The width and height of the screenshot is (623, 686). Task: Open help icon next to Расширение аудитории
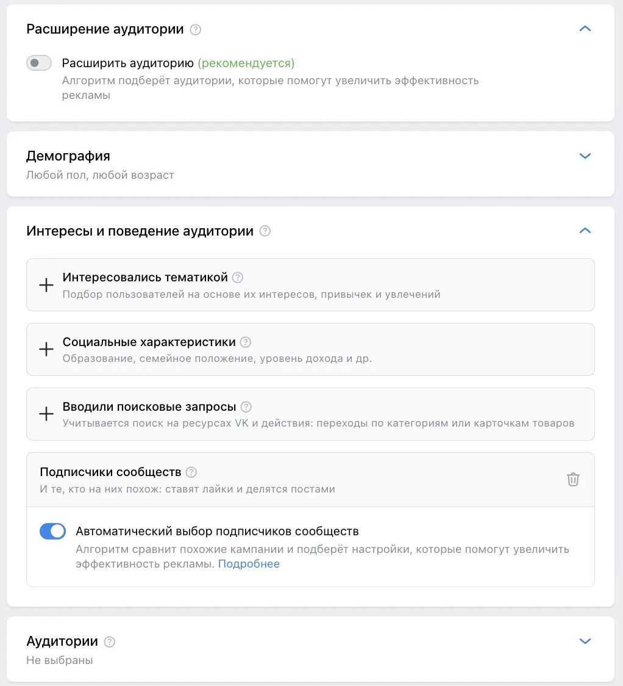[195, 30]
